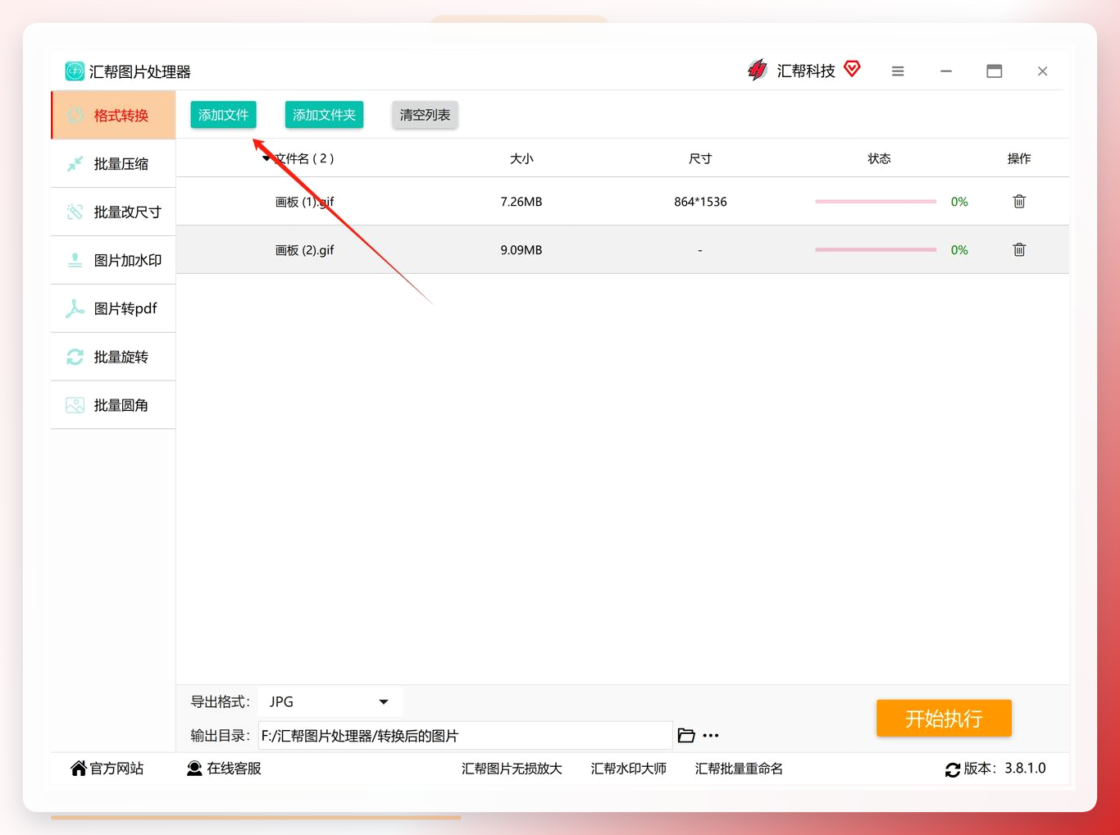Select the 批量圆角 section
The height and width of the screenshot is (835, 1120).
point(113,405)
